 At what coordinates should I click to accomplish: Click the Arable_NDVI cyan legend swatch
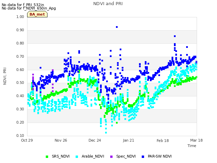coord(77,157)
